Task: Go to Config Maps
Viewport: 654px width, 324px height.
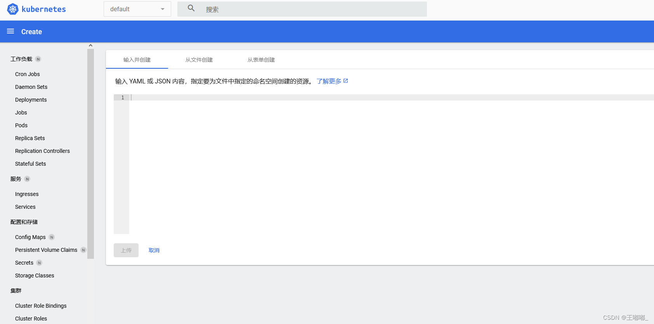Action: click(x=30, y=237)
